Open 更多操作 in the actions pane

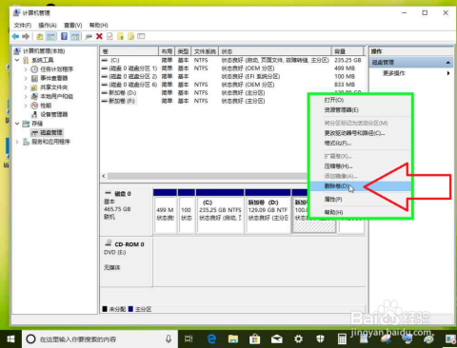(x=411, y=73)
